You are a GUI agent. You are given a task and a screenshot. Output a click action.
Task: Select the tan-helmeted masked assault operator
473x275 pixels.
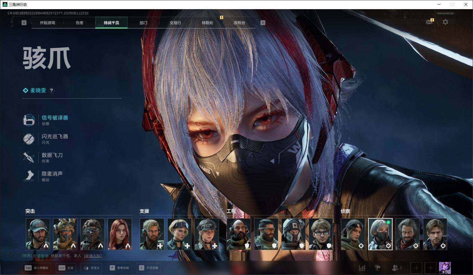[65, 234]
